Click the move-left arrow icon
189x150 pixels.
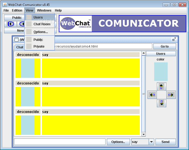point(152,95)
